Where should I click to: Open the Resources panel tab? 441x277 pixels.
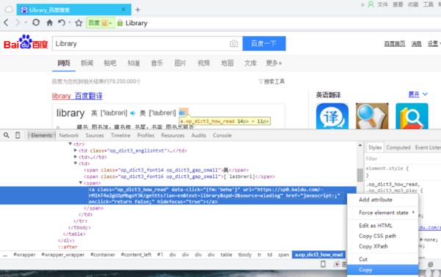click(173, 136)
